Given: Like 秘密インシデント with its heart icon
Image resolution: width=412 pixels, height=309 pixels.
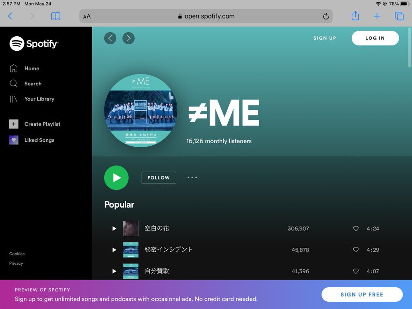Looking at the screenshot, I should coord(356,250).
